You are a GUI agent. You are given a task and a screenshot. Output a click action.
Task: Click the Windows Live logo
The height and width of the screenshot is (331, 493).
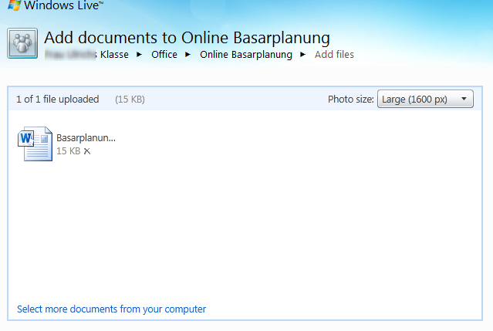55,5
